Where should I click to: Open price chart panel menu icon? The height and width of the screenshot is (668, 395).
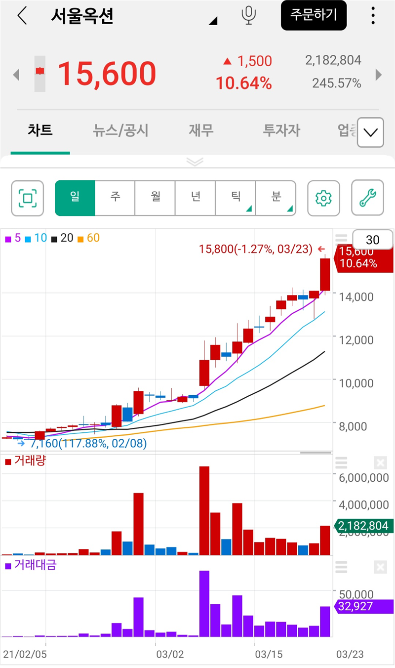pos(341,240)
